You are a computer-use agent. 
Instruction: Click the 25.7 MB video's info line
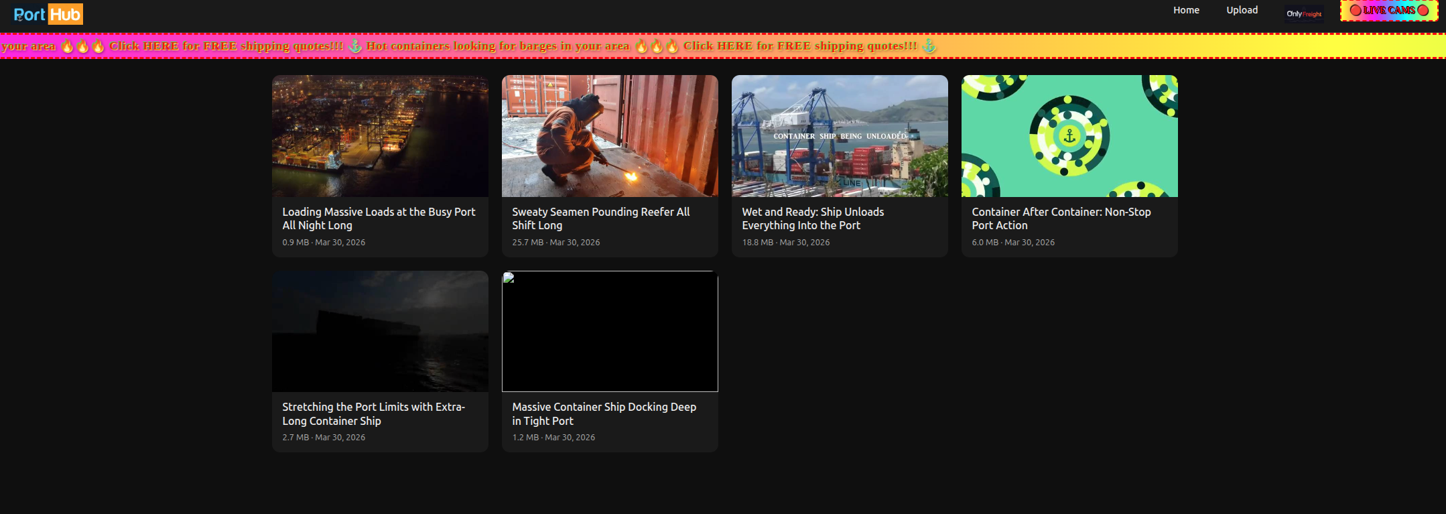555,243
